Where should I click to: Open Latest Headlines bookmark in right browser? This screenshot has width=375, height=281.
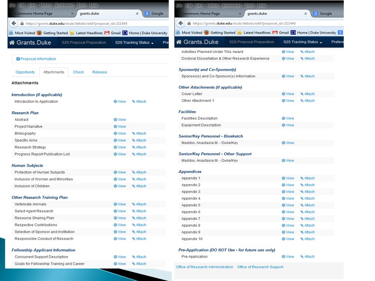(254, 32)
